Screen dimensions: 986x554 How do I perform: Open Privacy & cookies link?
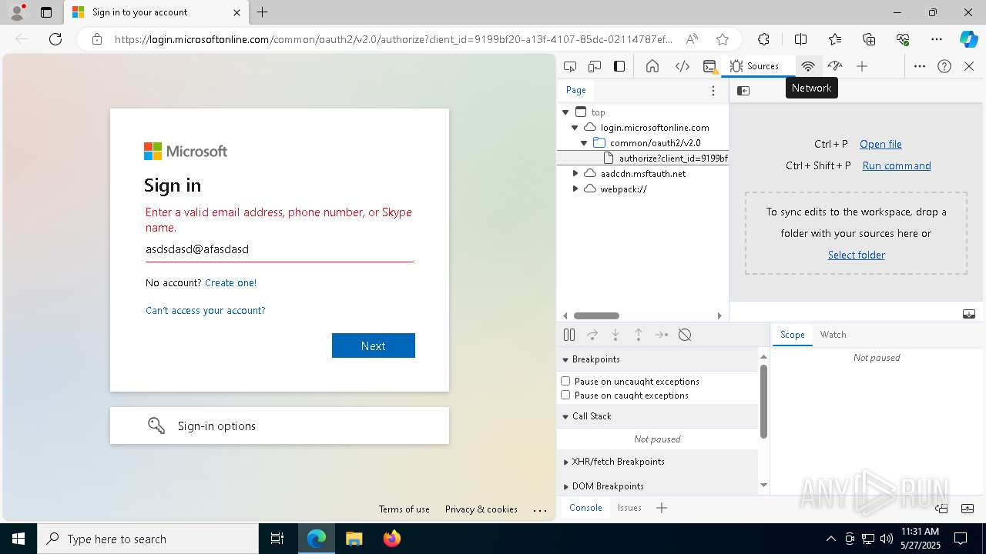481,509
